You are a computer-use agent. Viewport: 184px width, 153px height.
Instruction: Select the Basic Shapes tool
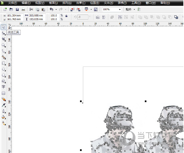tap(3, 81)
